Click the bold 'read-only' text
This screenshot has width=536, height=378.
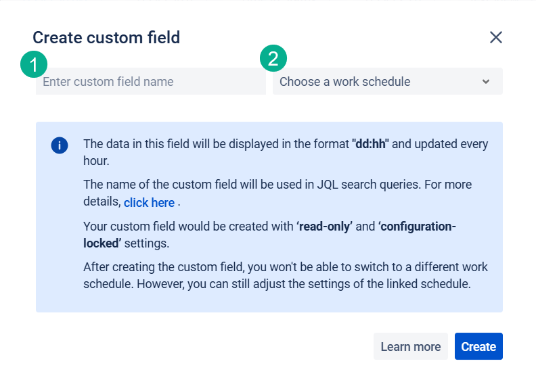(324, 227)
